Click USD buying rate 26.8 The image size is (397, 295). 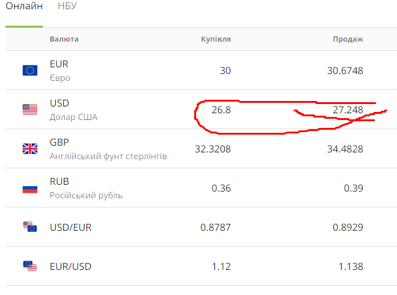click(x=221, y=110)
